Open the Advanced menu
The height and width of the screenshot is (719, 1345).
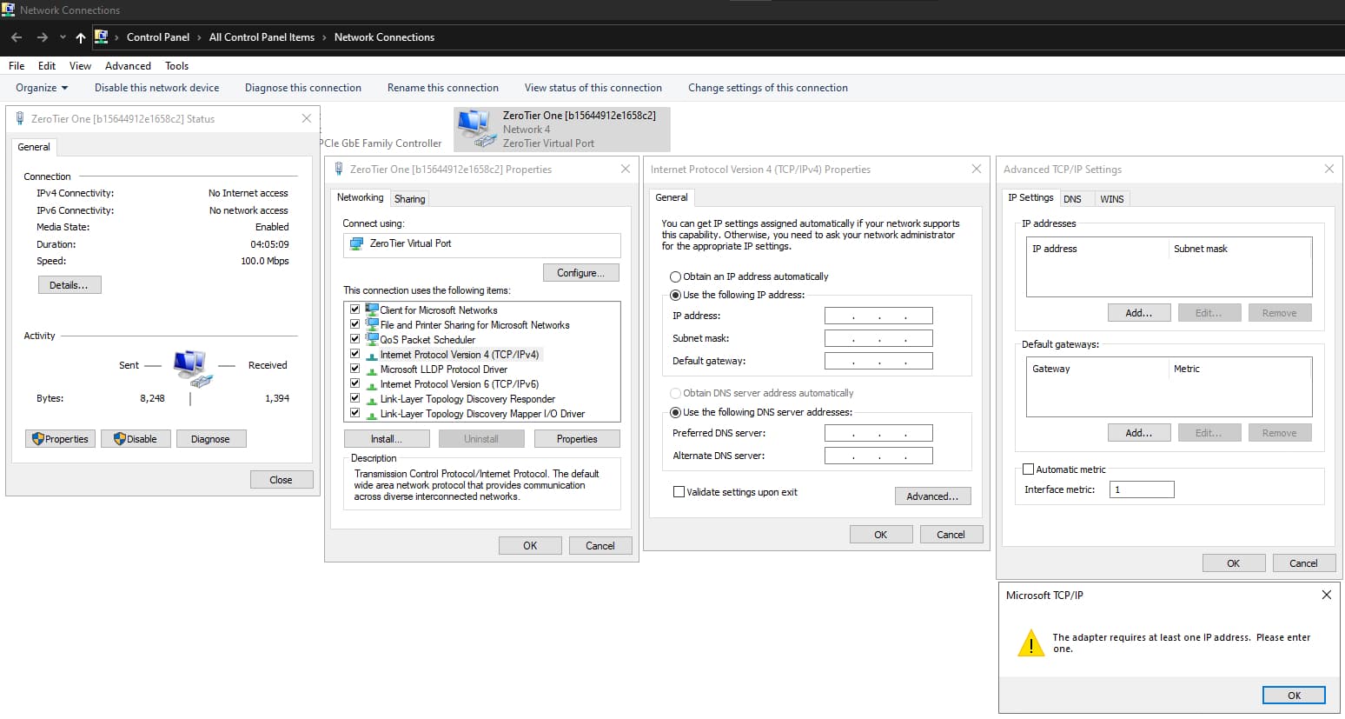(128, 66)
